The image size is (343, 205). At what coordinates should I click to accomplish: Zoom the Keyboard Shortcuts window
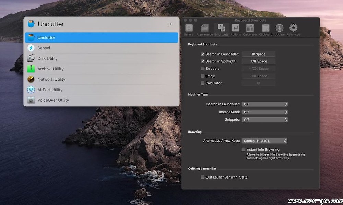click(x=196, y=20)
